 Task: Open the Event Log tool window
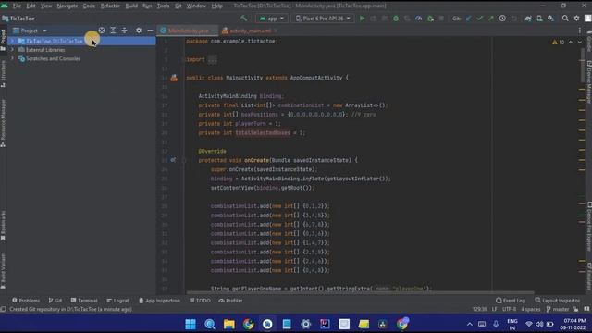point(511,301)
